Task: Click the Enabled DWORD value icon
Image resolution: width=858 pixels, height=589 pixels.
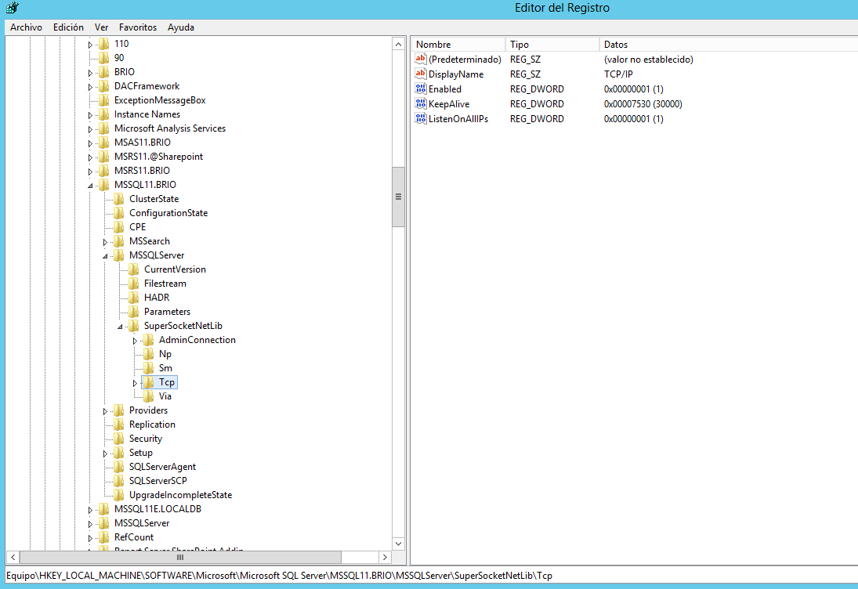Action: pos(420,89)
